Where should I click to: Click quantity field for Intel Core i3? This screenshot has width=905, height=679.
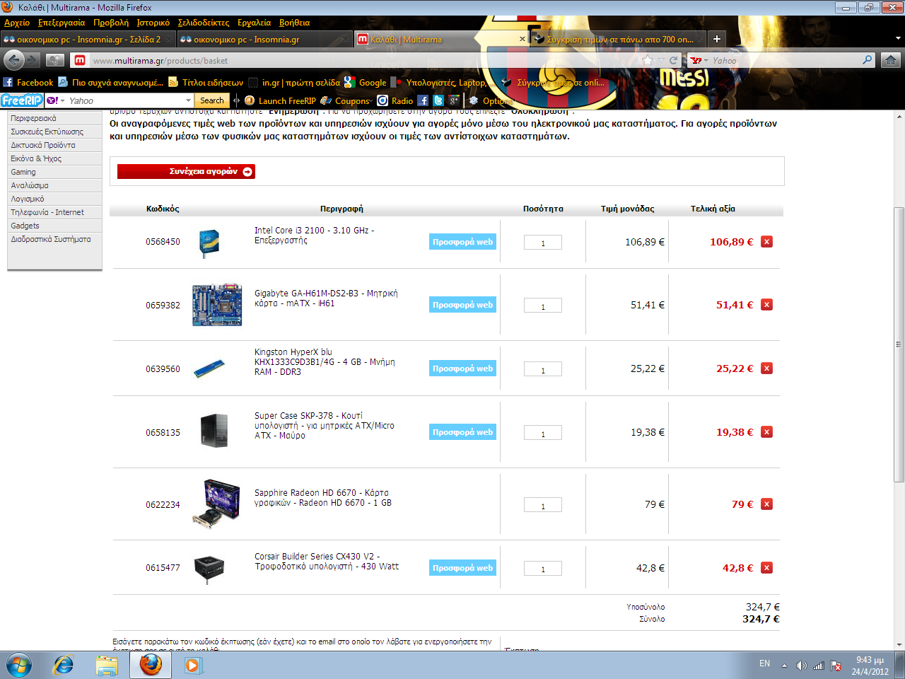[543, 243]
